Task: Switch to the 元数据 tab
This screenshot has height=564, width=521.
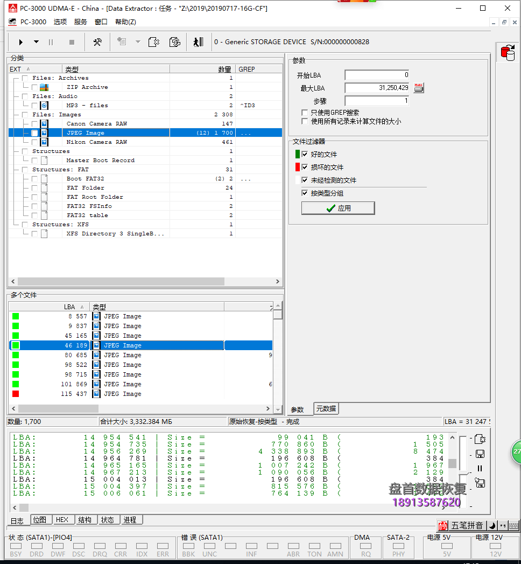Action: (326, 409)
